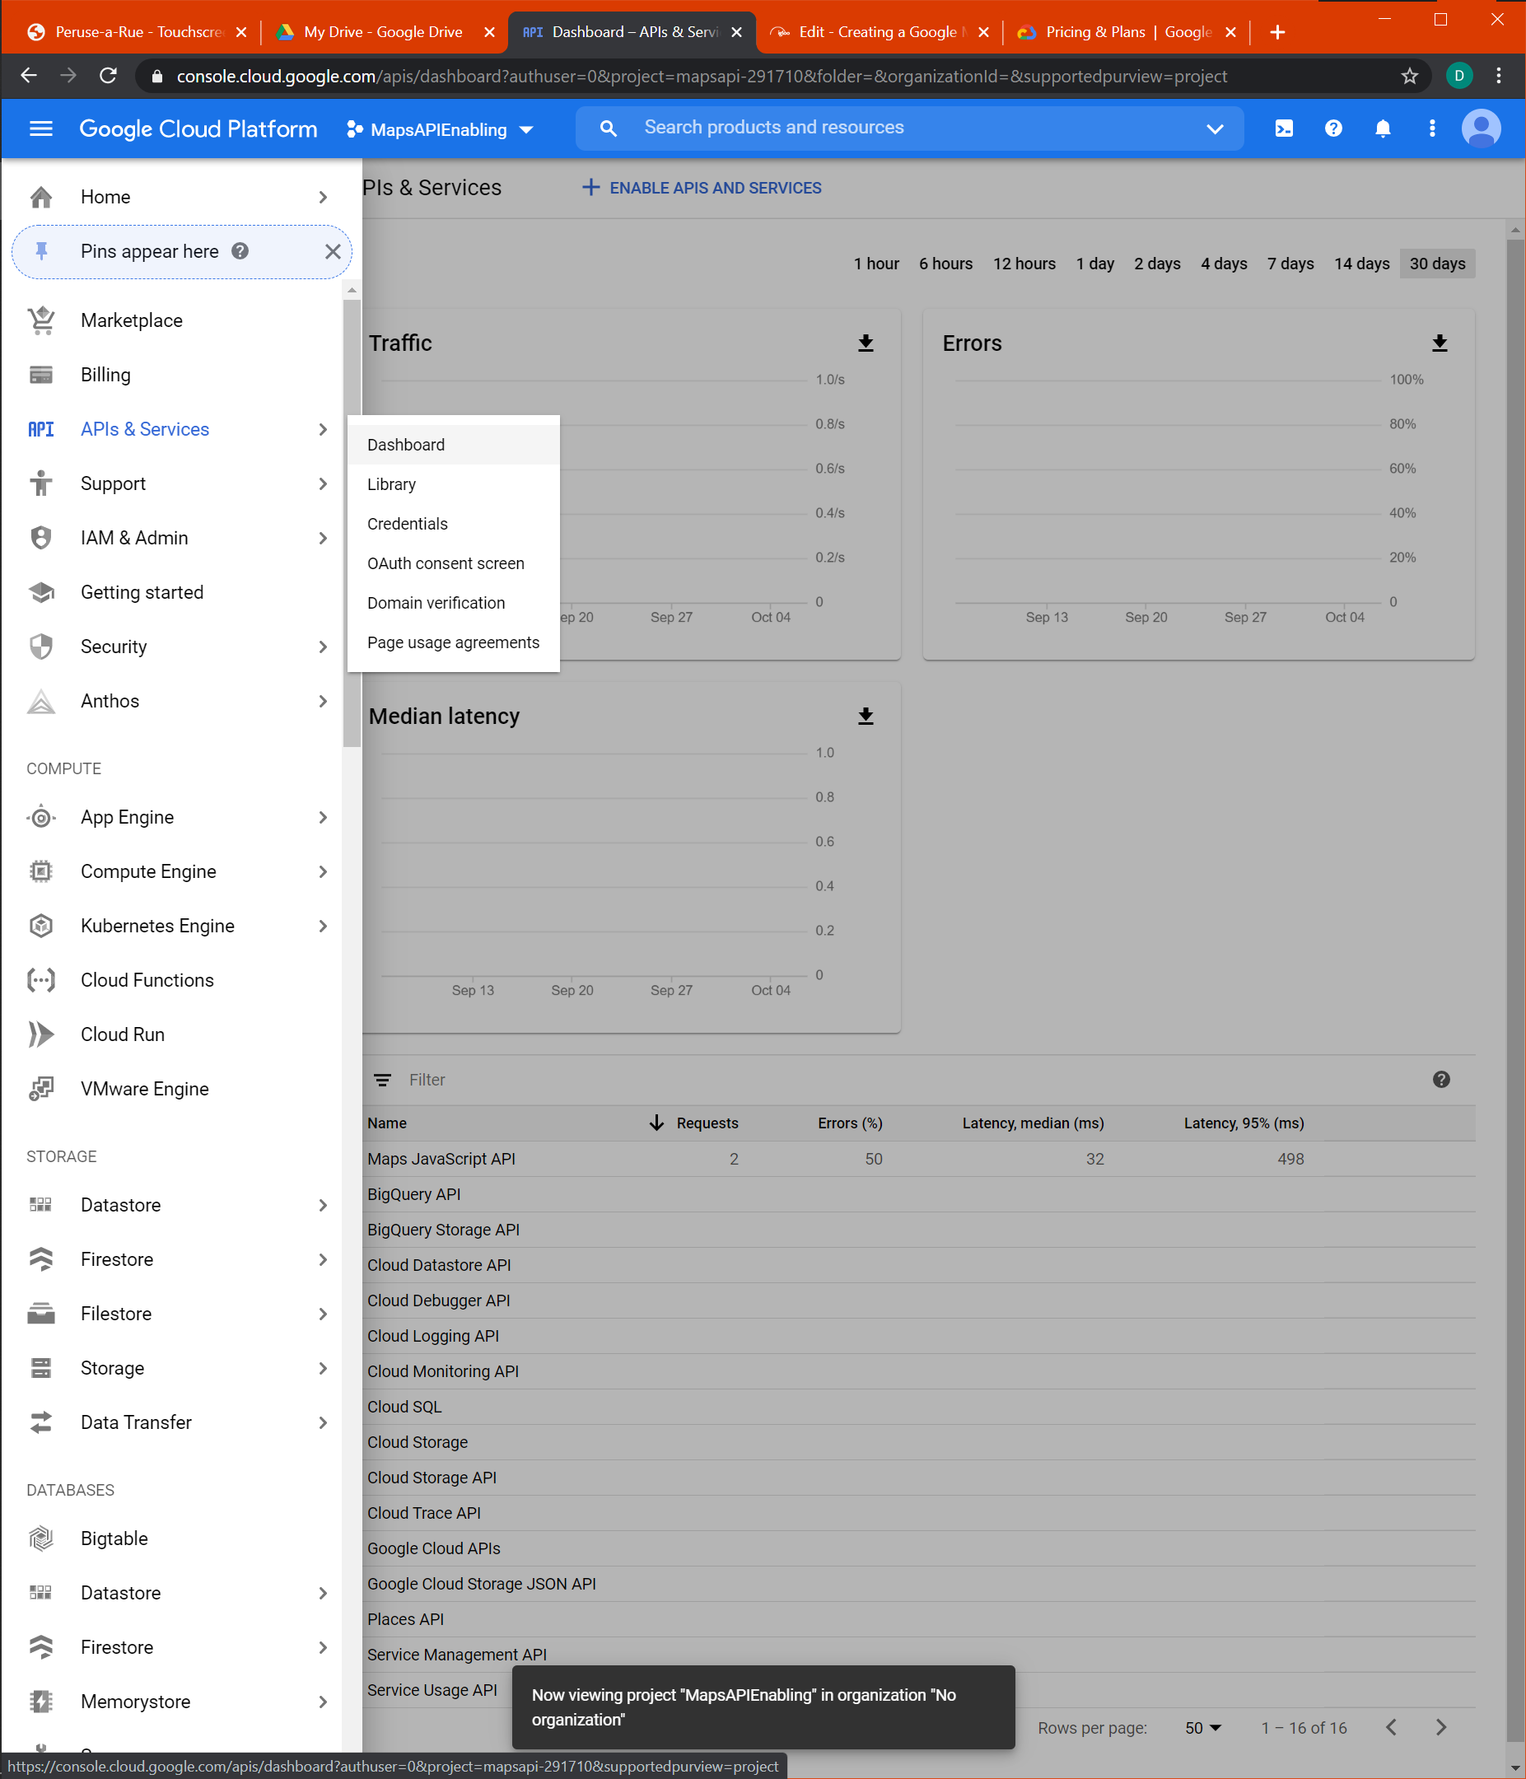This screenshot has width=1526, height=1779.
Task: Click Enable APIs and Services button
Action: click(x=701, y=188)
